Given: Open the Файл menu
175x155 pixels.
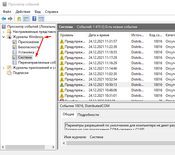Looking at the screenshot, I should coord(7,12).
